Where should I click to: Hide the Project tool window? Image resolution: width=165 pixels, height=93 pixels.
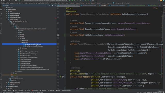click(x=55, y=5)
